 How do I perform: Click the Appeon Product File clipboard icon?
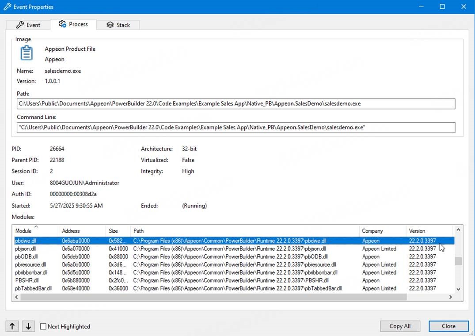pos(27,53)
